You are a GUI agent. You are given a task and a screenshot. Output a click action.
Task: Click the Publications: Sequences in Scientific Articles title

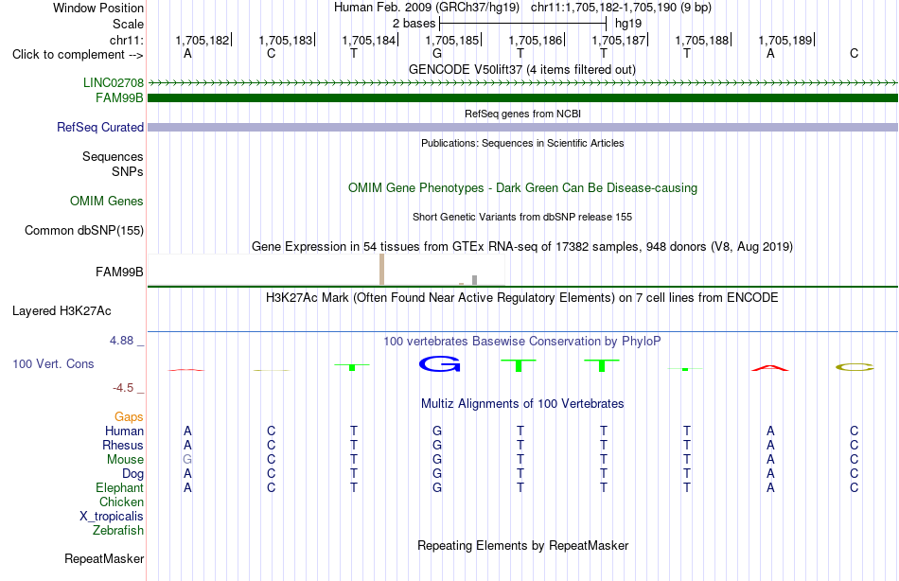point(522,144)
